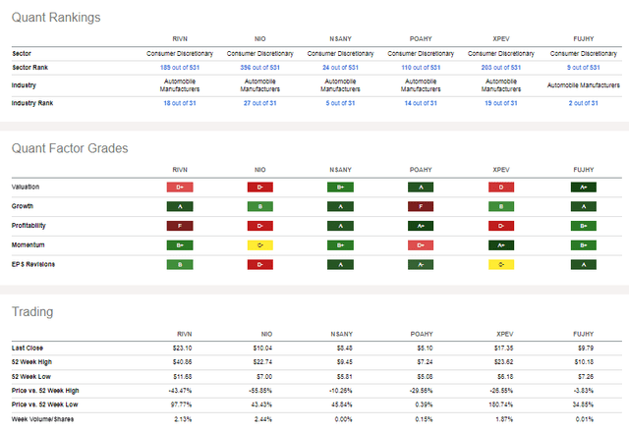Click the Quant Factor Grades heading
The height and width of the screenshot is (430, 629).
pos(70,148)
